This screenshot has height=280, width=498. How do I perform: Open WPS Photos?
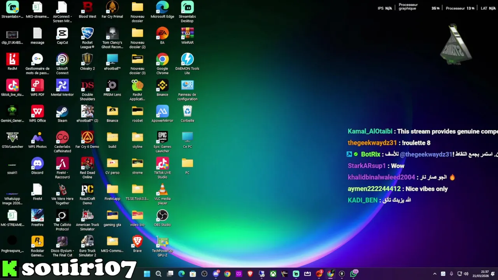[37, 140]
